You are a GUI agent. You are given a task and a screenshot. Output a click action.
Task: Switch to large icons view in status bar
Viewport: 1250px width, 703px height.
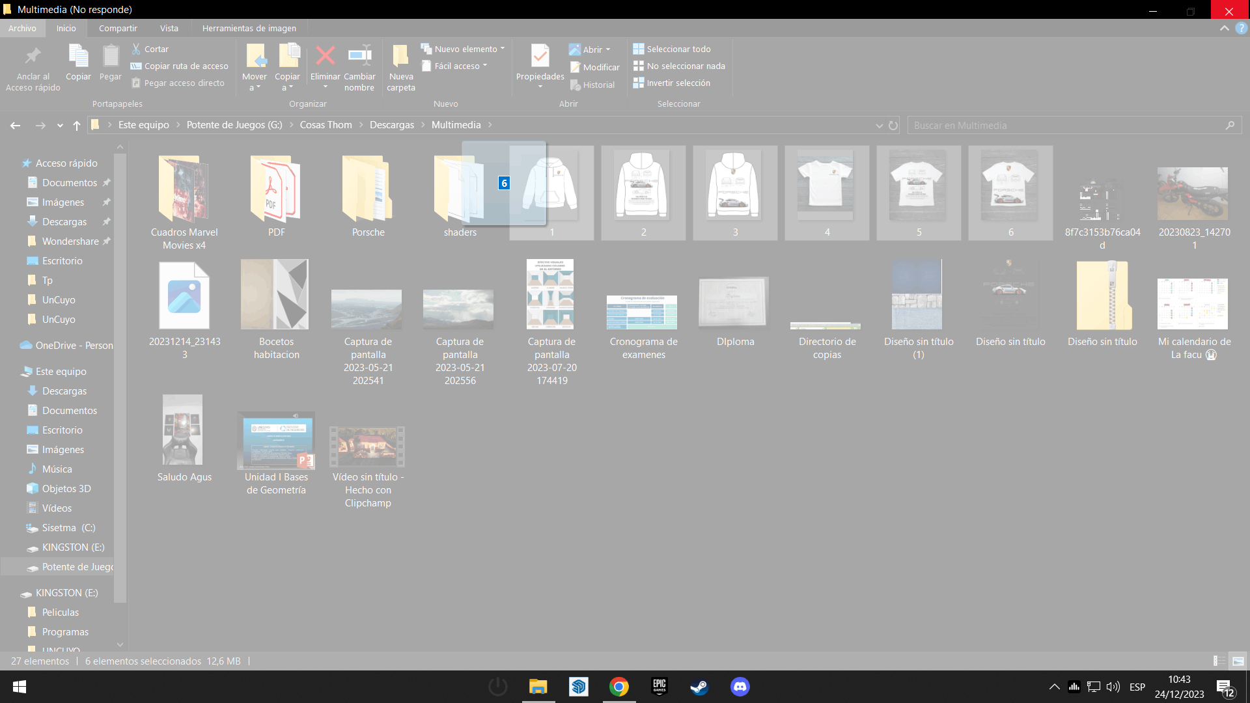tap(1238, 661)
